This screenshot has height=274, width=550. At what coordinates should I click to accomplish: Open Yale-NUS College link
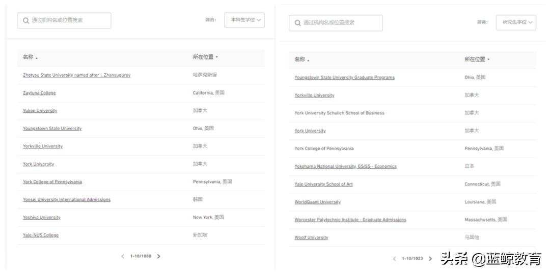[41, 235]
